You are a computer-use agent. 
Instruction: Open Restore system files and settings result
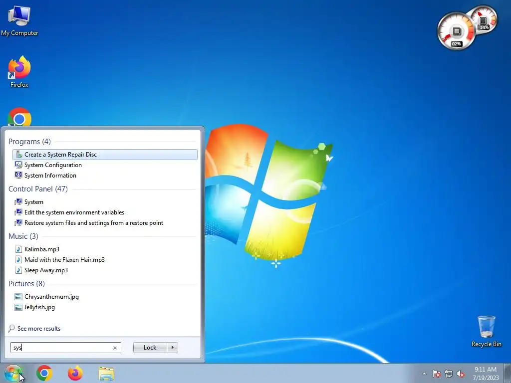[105, 223]
